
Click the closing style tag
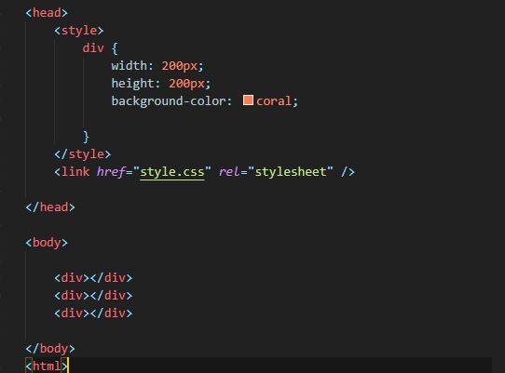pyautogui.click(x=82, y=154)
